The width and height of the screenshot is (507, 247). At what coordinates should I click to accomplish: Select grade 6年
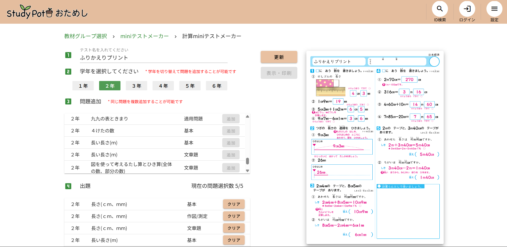pos(217,86)
